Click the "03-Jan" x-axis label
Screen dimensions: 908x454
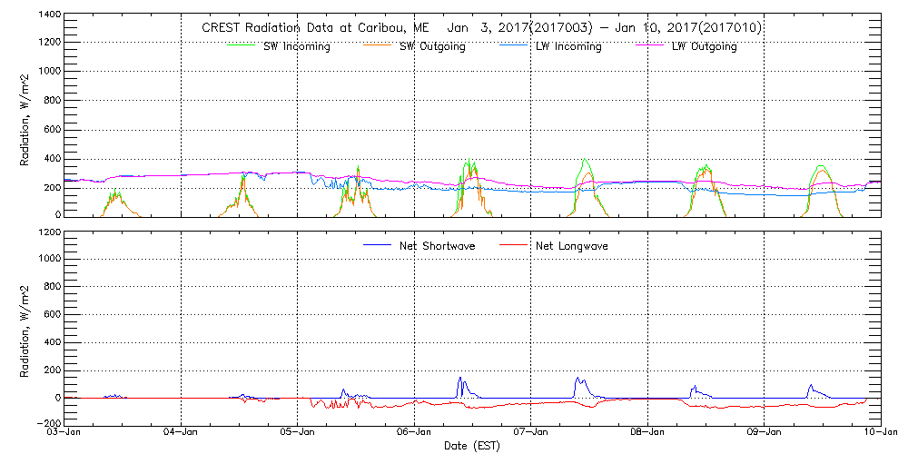pyautogui.click(x=64, y=432)
